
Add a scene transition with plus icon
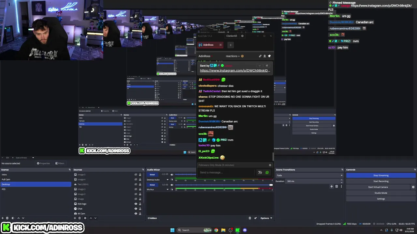332,186
